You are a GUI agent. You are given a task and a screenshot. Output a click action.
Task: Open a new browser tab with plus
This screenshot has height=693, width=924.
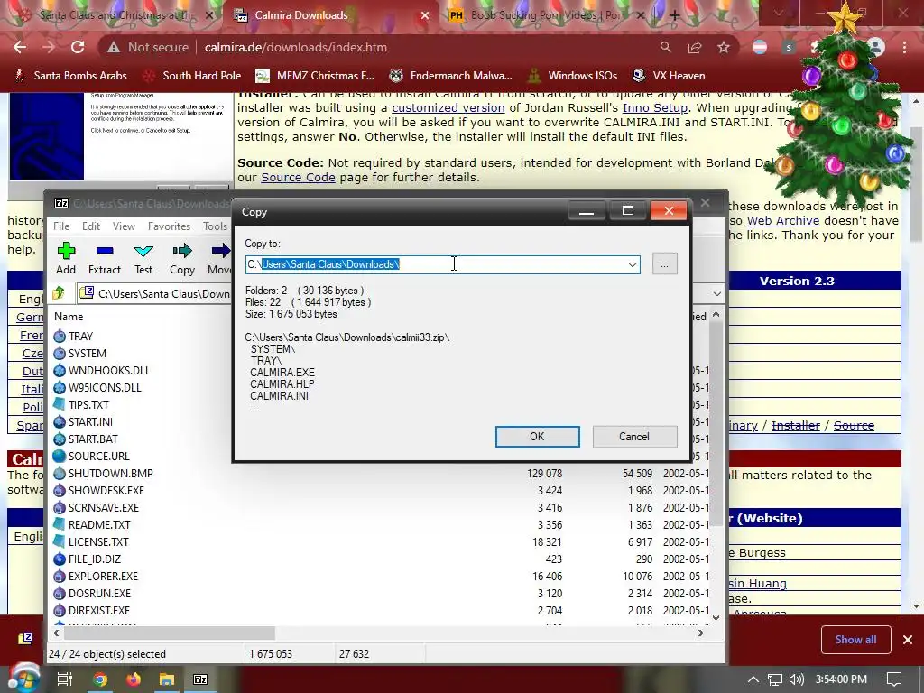point(675,15)
